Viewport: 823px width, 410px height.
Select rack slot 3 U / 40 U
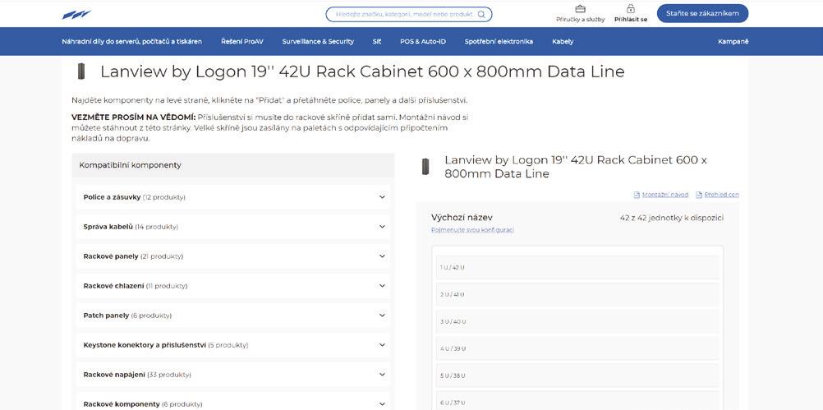coord(577,321)
